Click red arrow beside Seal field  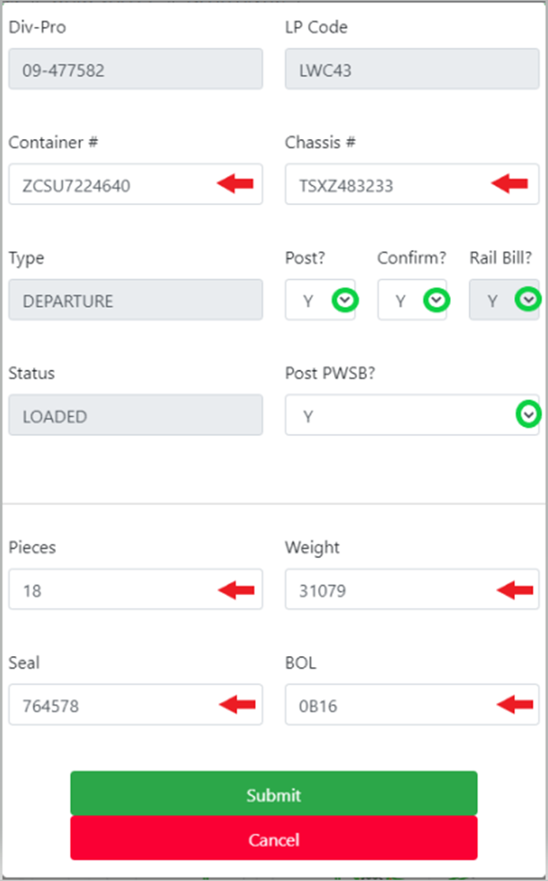[x=237, y=704]
